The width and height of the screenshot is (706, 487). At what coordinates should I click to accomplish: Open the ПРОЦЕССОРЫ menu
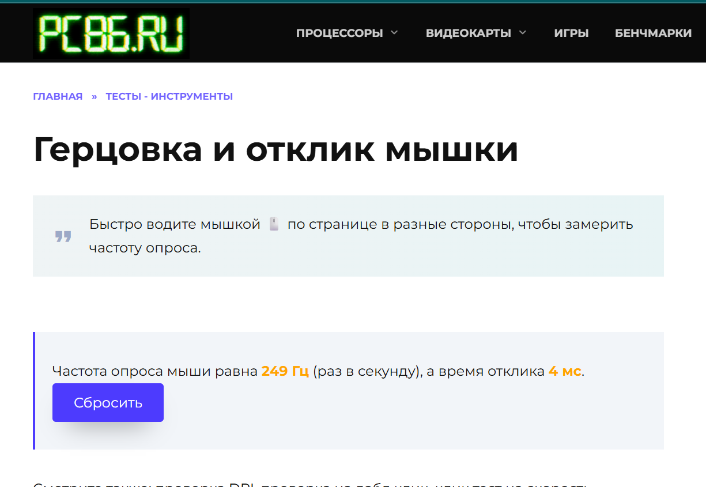(x=339, y=33)
